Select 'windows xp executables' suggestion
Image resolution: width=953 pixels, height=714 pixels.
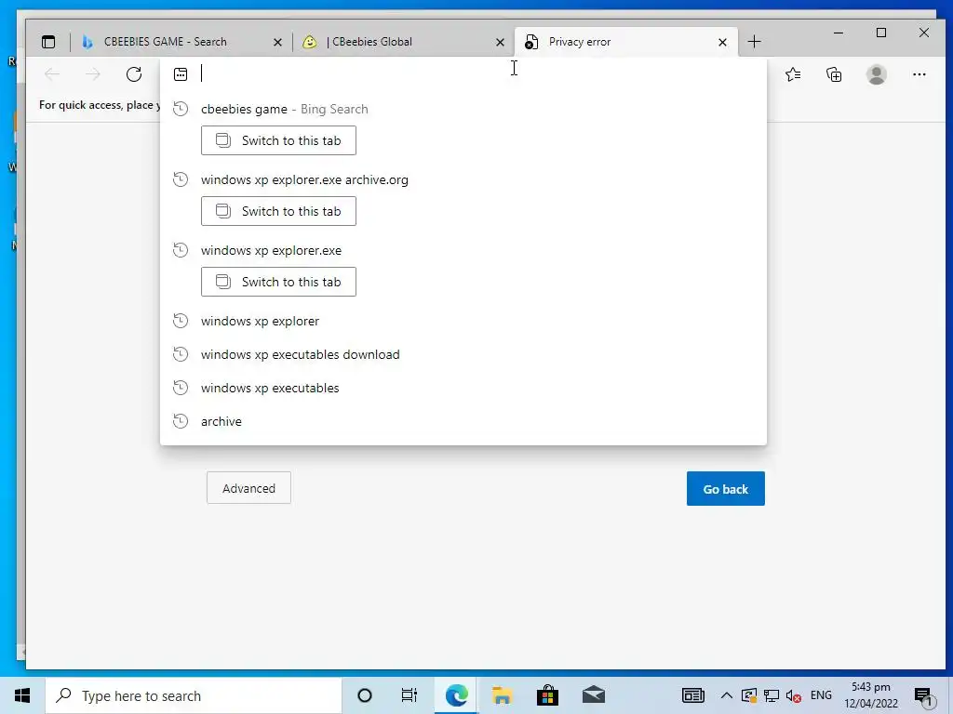(x=463, y=388)
